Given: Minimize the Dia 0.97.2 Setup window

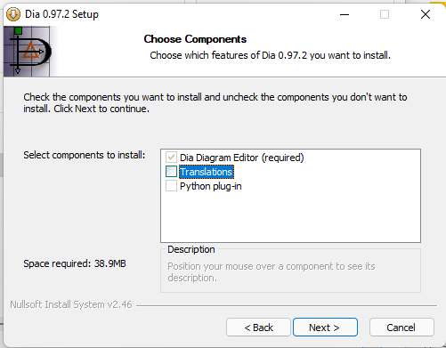Looking at the screenshot, I should 345,14.
